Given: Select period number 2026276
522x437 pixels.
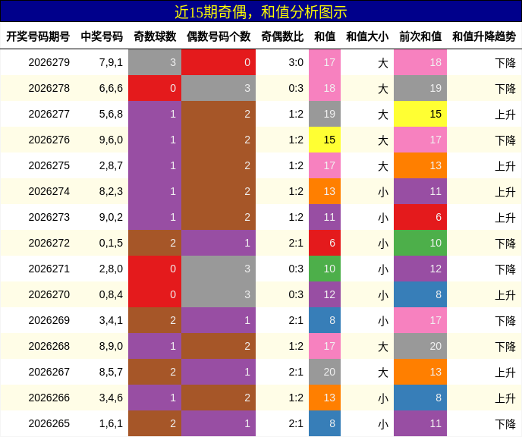Looking at the screenshot, I should (49, 140).
